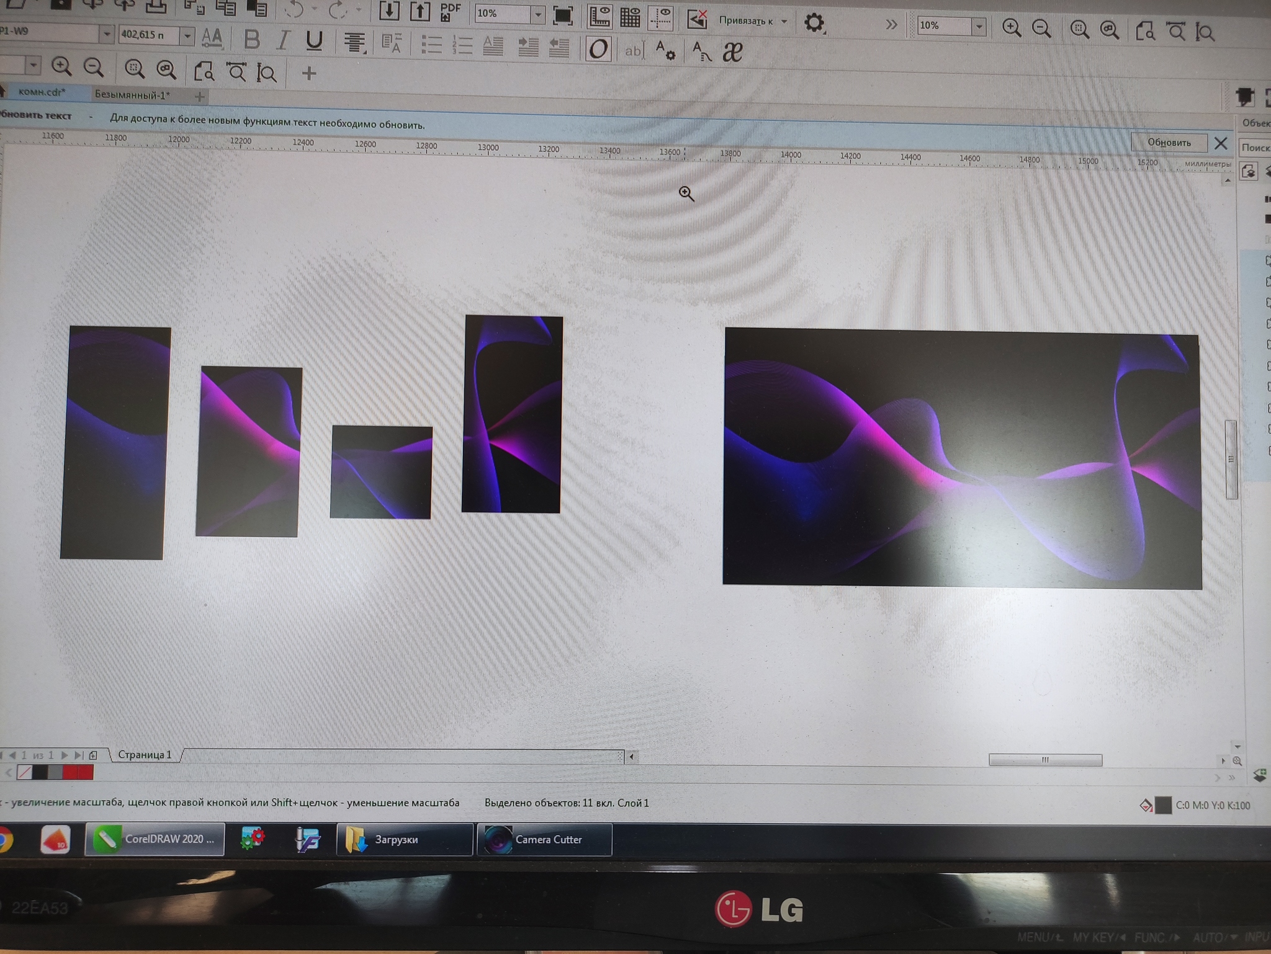Toggle italic formatting

click(282, 40)
